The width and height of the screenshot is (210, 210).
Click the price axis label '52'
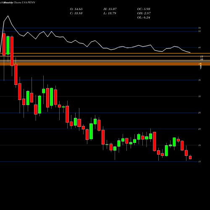tap(199, 31)
